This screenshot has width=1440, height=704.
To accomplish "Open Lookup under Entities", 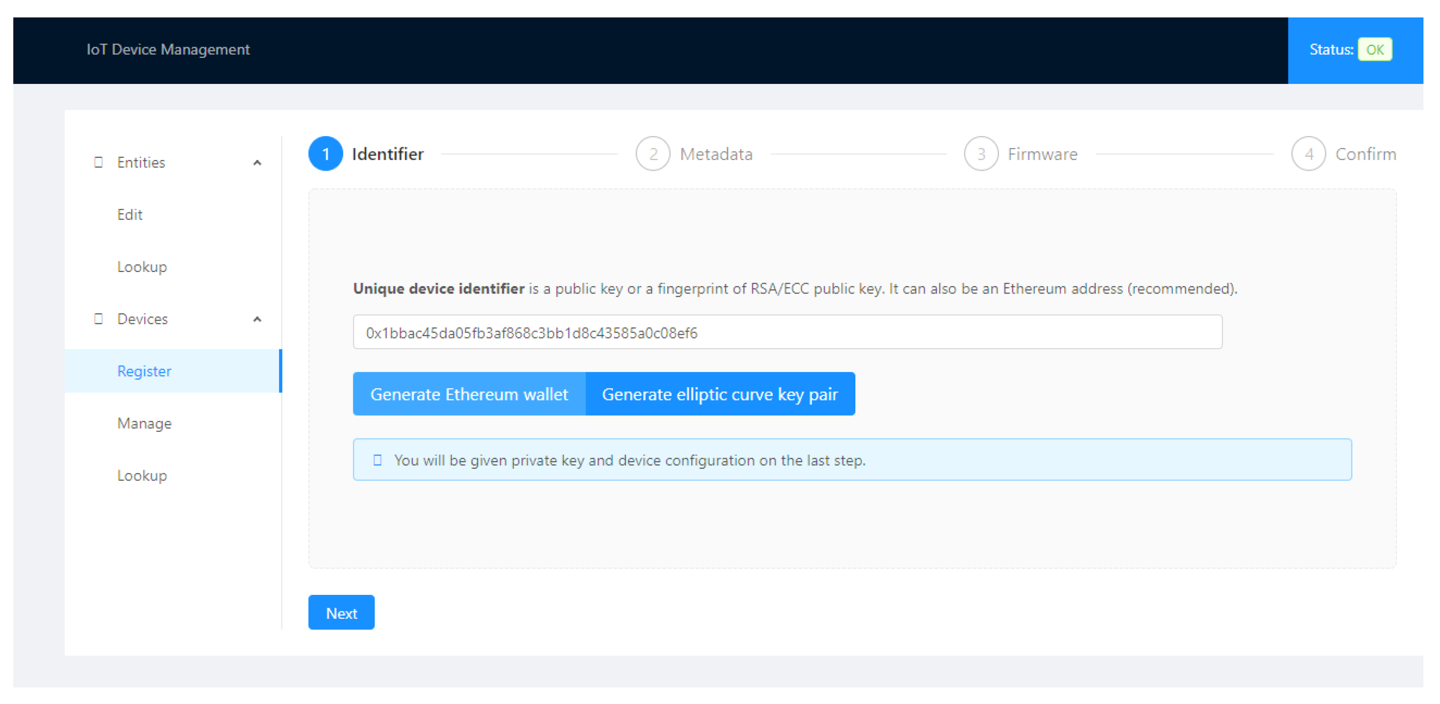I will click(x=142, y=266).
